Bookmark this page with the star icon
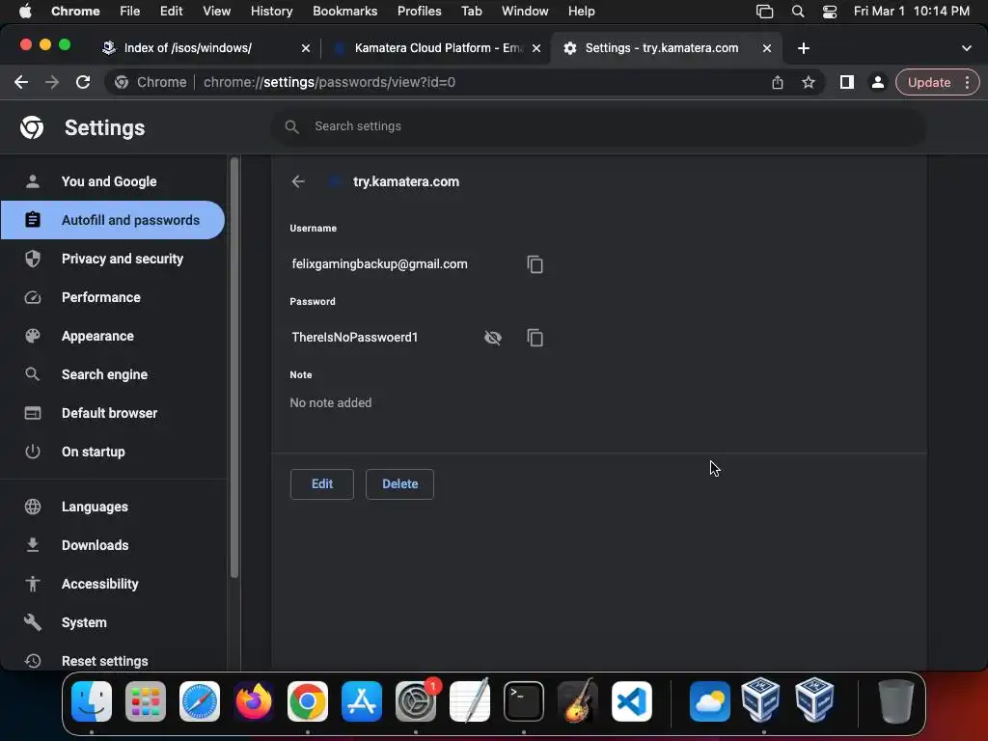Viewport: 988px width, 741px height. coord(809,82)
